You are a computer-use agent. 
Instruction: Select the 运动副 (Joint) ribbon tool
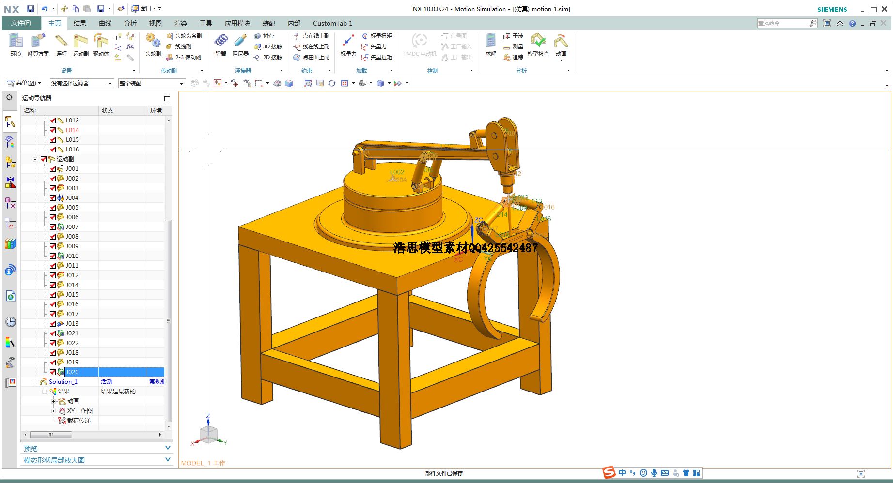80,45
